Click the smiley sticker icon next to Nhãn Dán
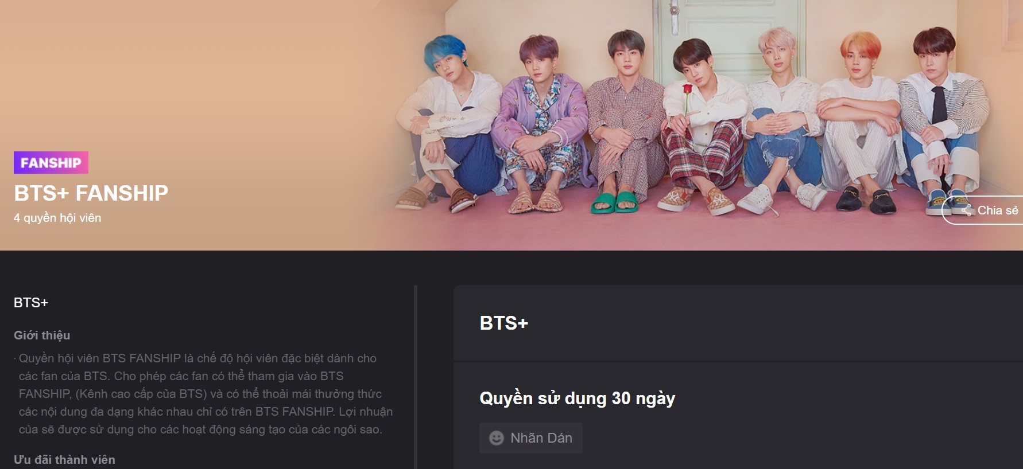This screenshot has height=469, width=1023. tap(496, 438)
